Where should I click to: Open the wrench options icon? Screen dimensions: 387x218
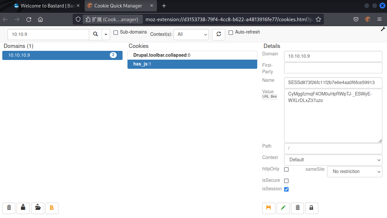pyautogui.click(x=383, y=29)
